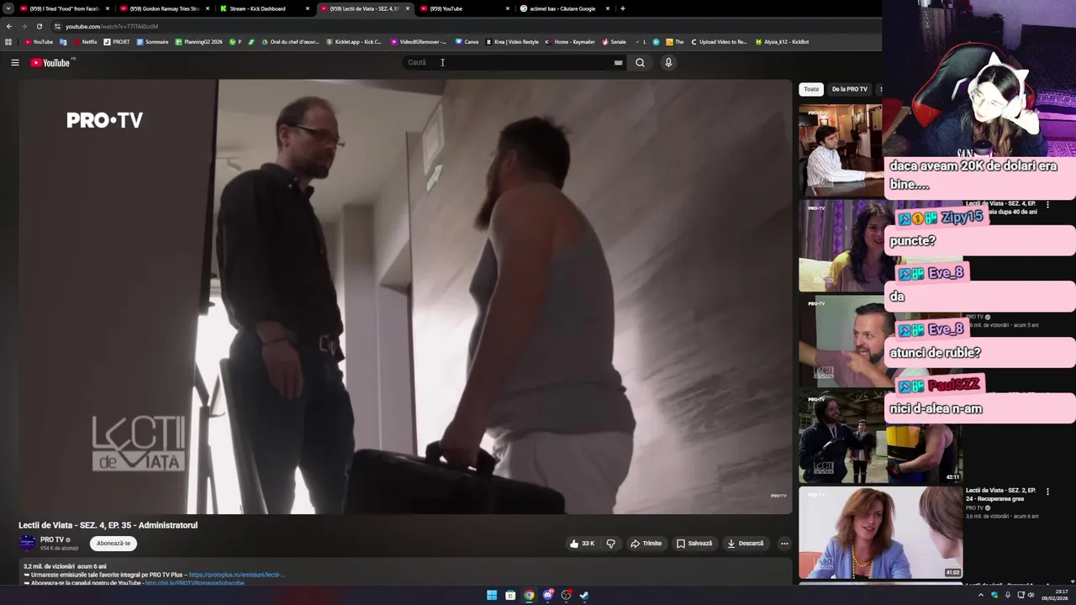Open the VideoBGRemover bookmark

point(419,41)
